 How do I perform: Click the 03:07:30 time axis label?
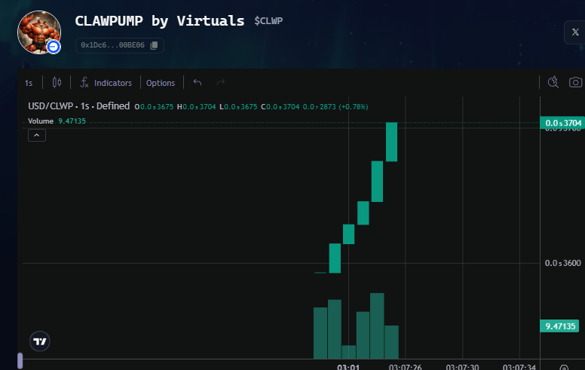[x=462, y=367]
